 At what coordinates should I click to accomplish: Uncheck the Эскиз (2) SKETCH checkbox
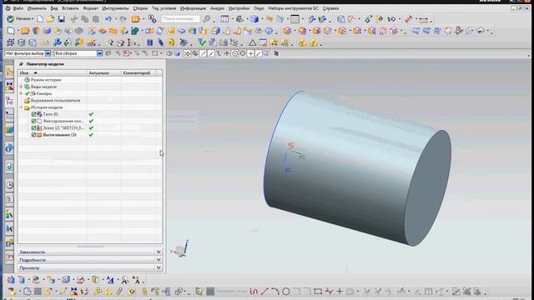pos(33,127)
